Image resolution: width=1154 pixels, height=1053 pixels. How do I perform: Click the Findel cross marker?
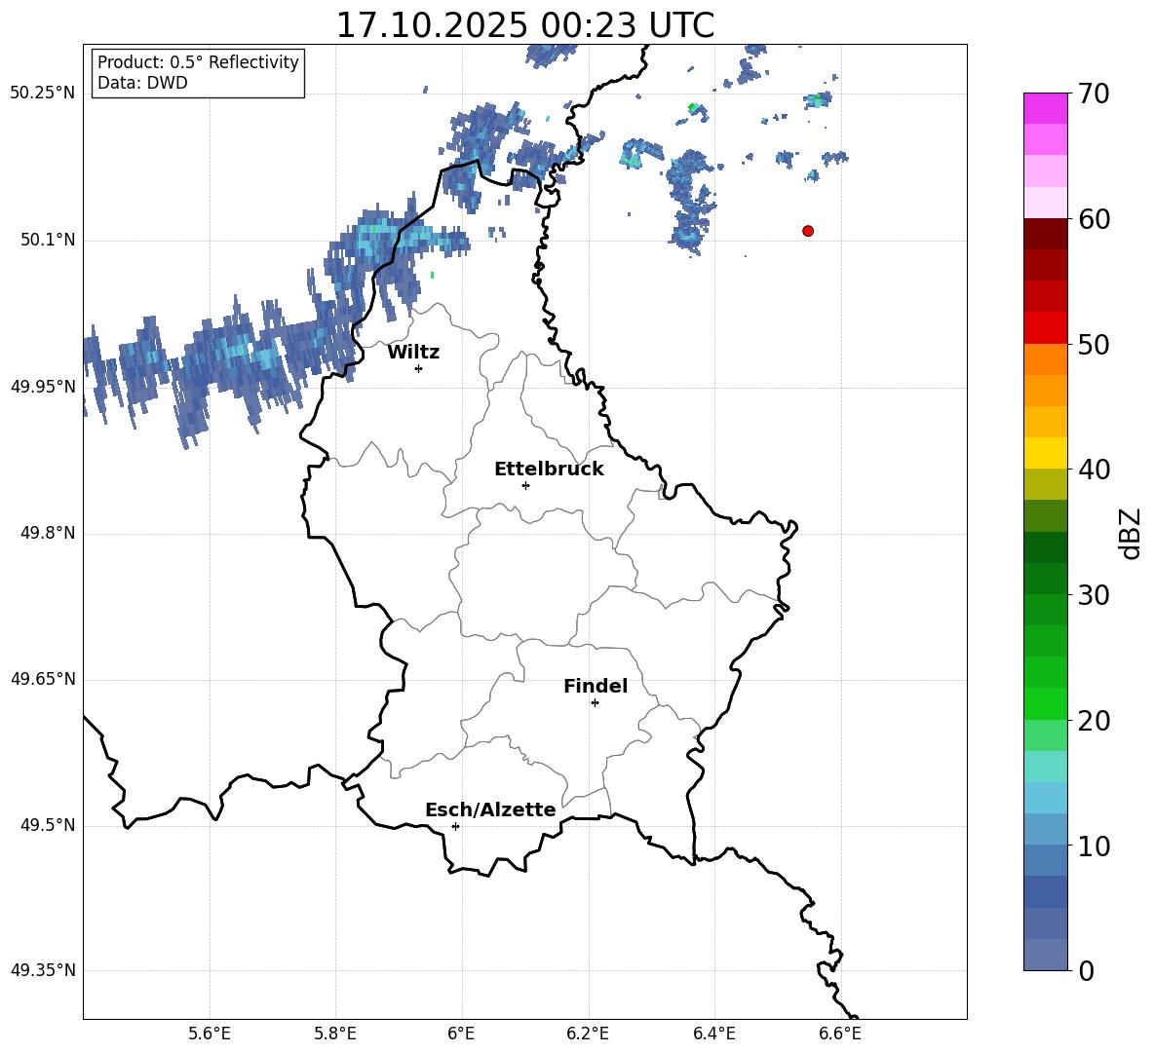(595, 703)
